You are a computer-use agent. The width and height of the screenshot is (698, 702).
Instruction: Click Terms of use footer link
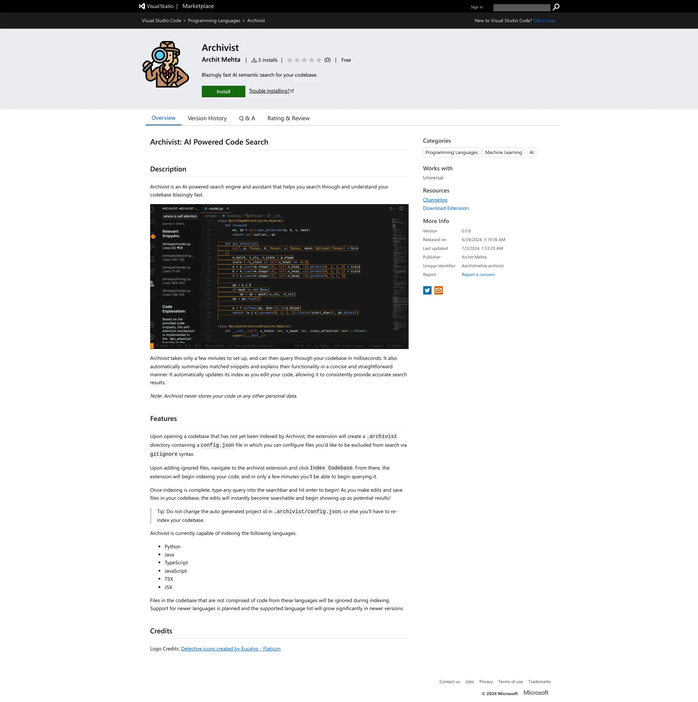pos(510,682)
